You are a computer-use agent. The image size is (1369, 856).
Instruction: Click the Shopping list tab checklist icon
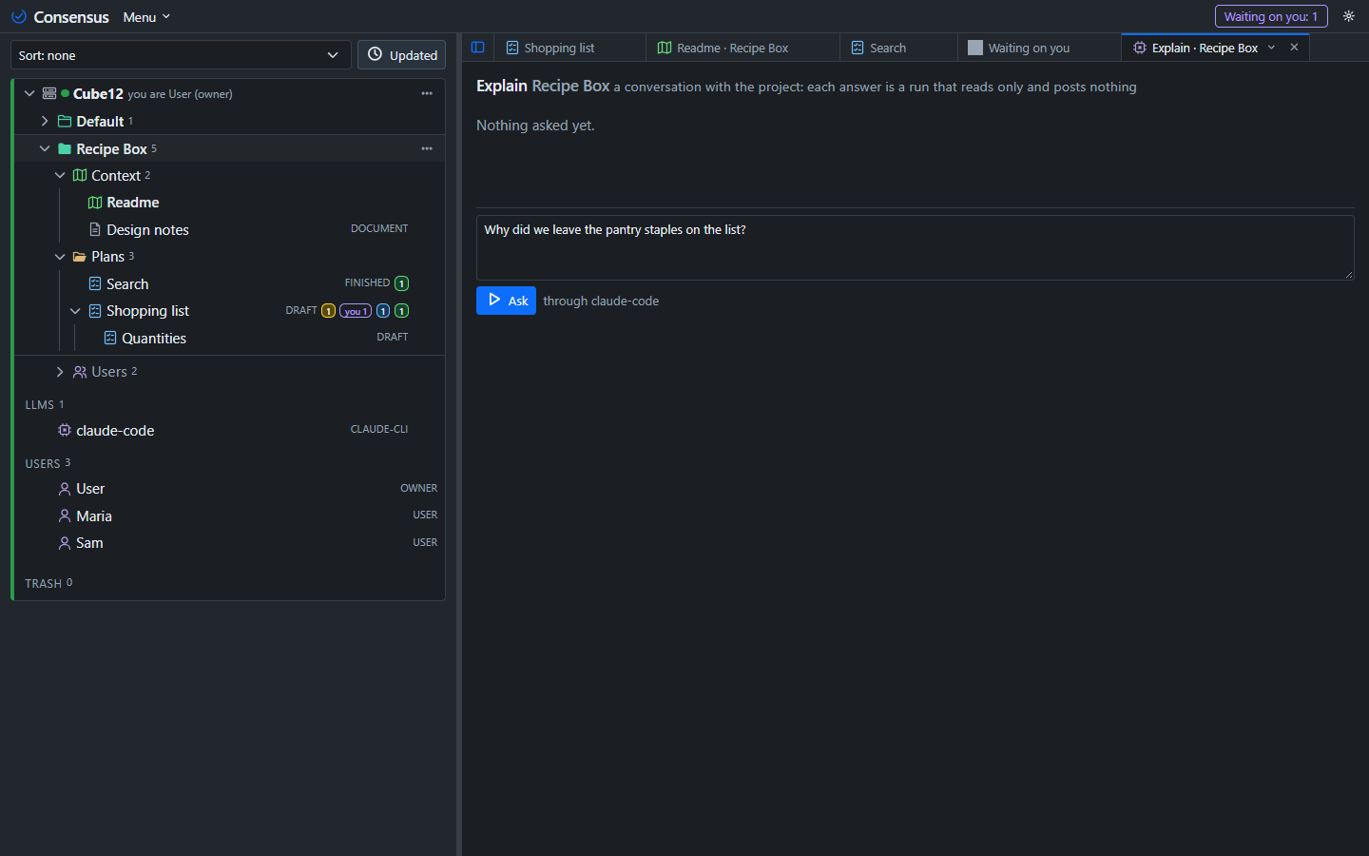click(x=512, y=48)
